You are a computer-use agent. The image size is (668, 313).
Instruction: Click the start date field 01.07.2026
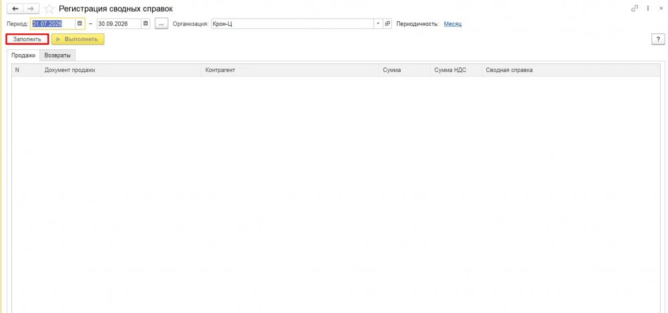53,24
